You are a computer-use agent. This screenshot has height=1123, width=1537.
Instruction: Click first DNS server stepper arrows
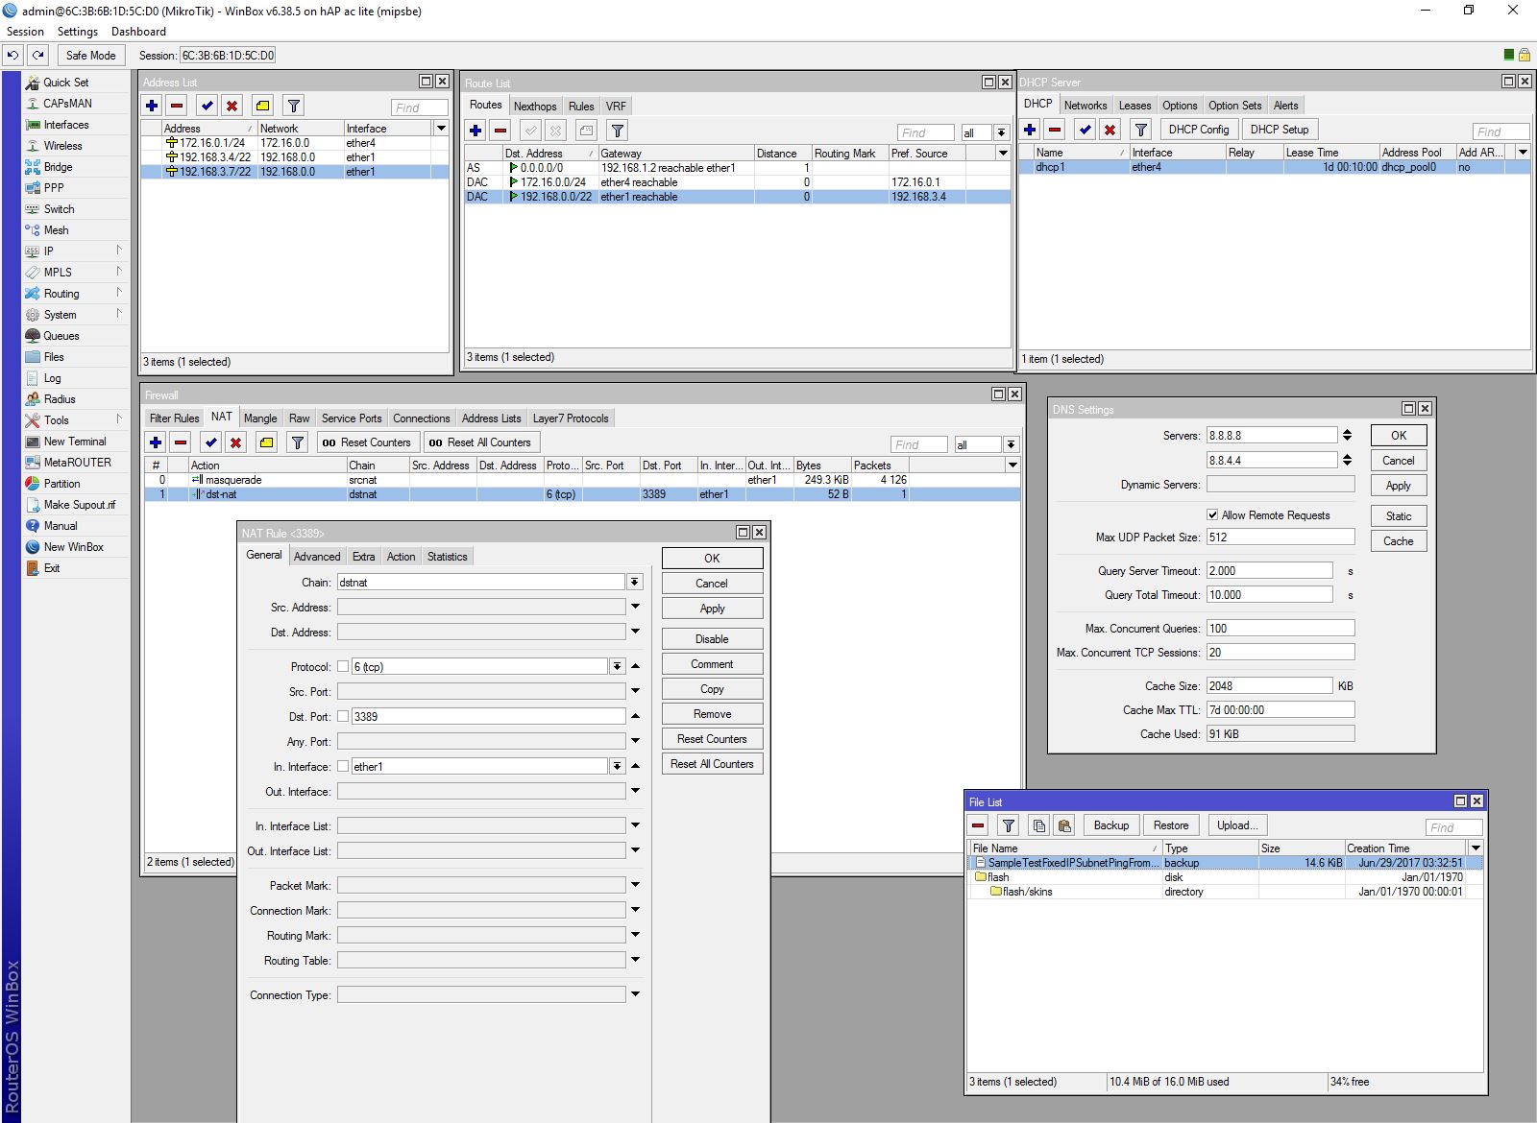1347,435
